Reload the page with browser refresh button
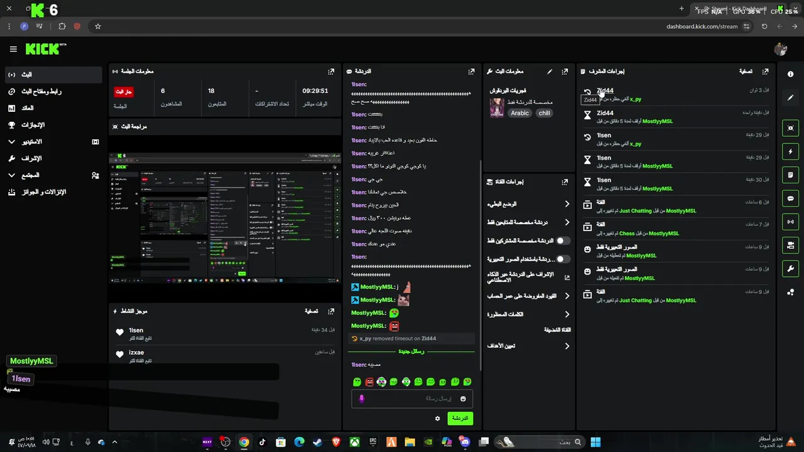 click(764, 26)
